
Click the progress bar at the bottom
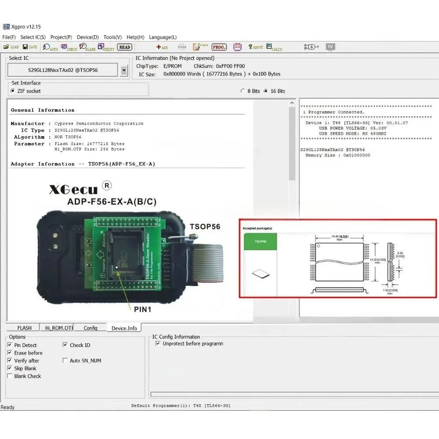(x=295, y=394)
